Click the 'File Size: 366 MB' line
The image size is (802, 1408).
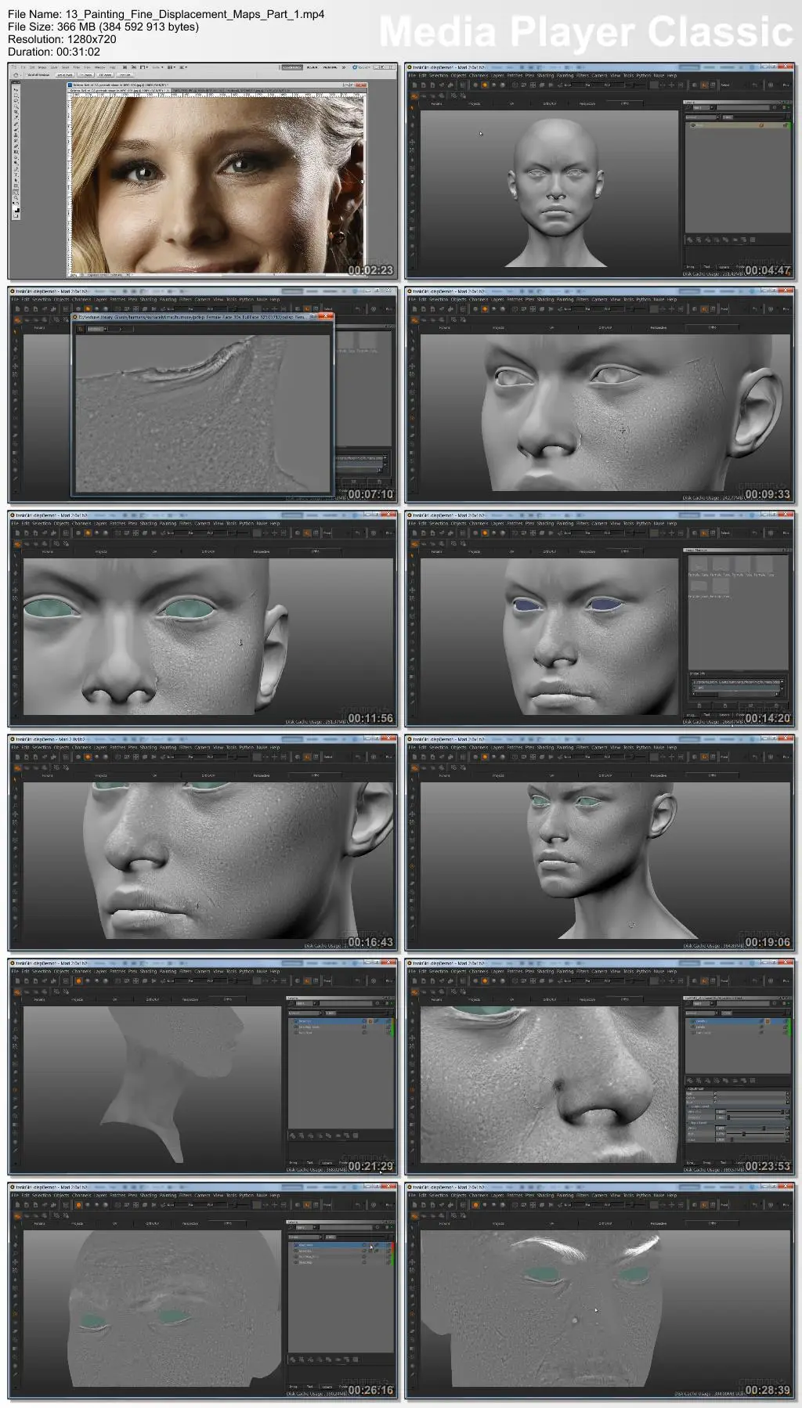point(103,27)
